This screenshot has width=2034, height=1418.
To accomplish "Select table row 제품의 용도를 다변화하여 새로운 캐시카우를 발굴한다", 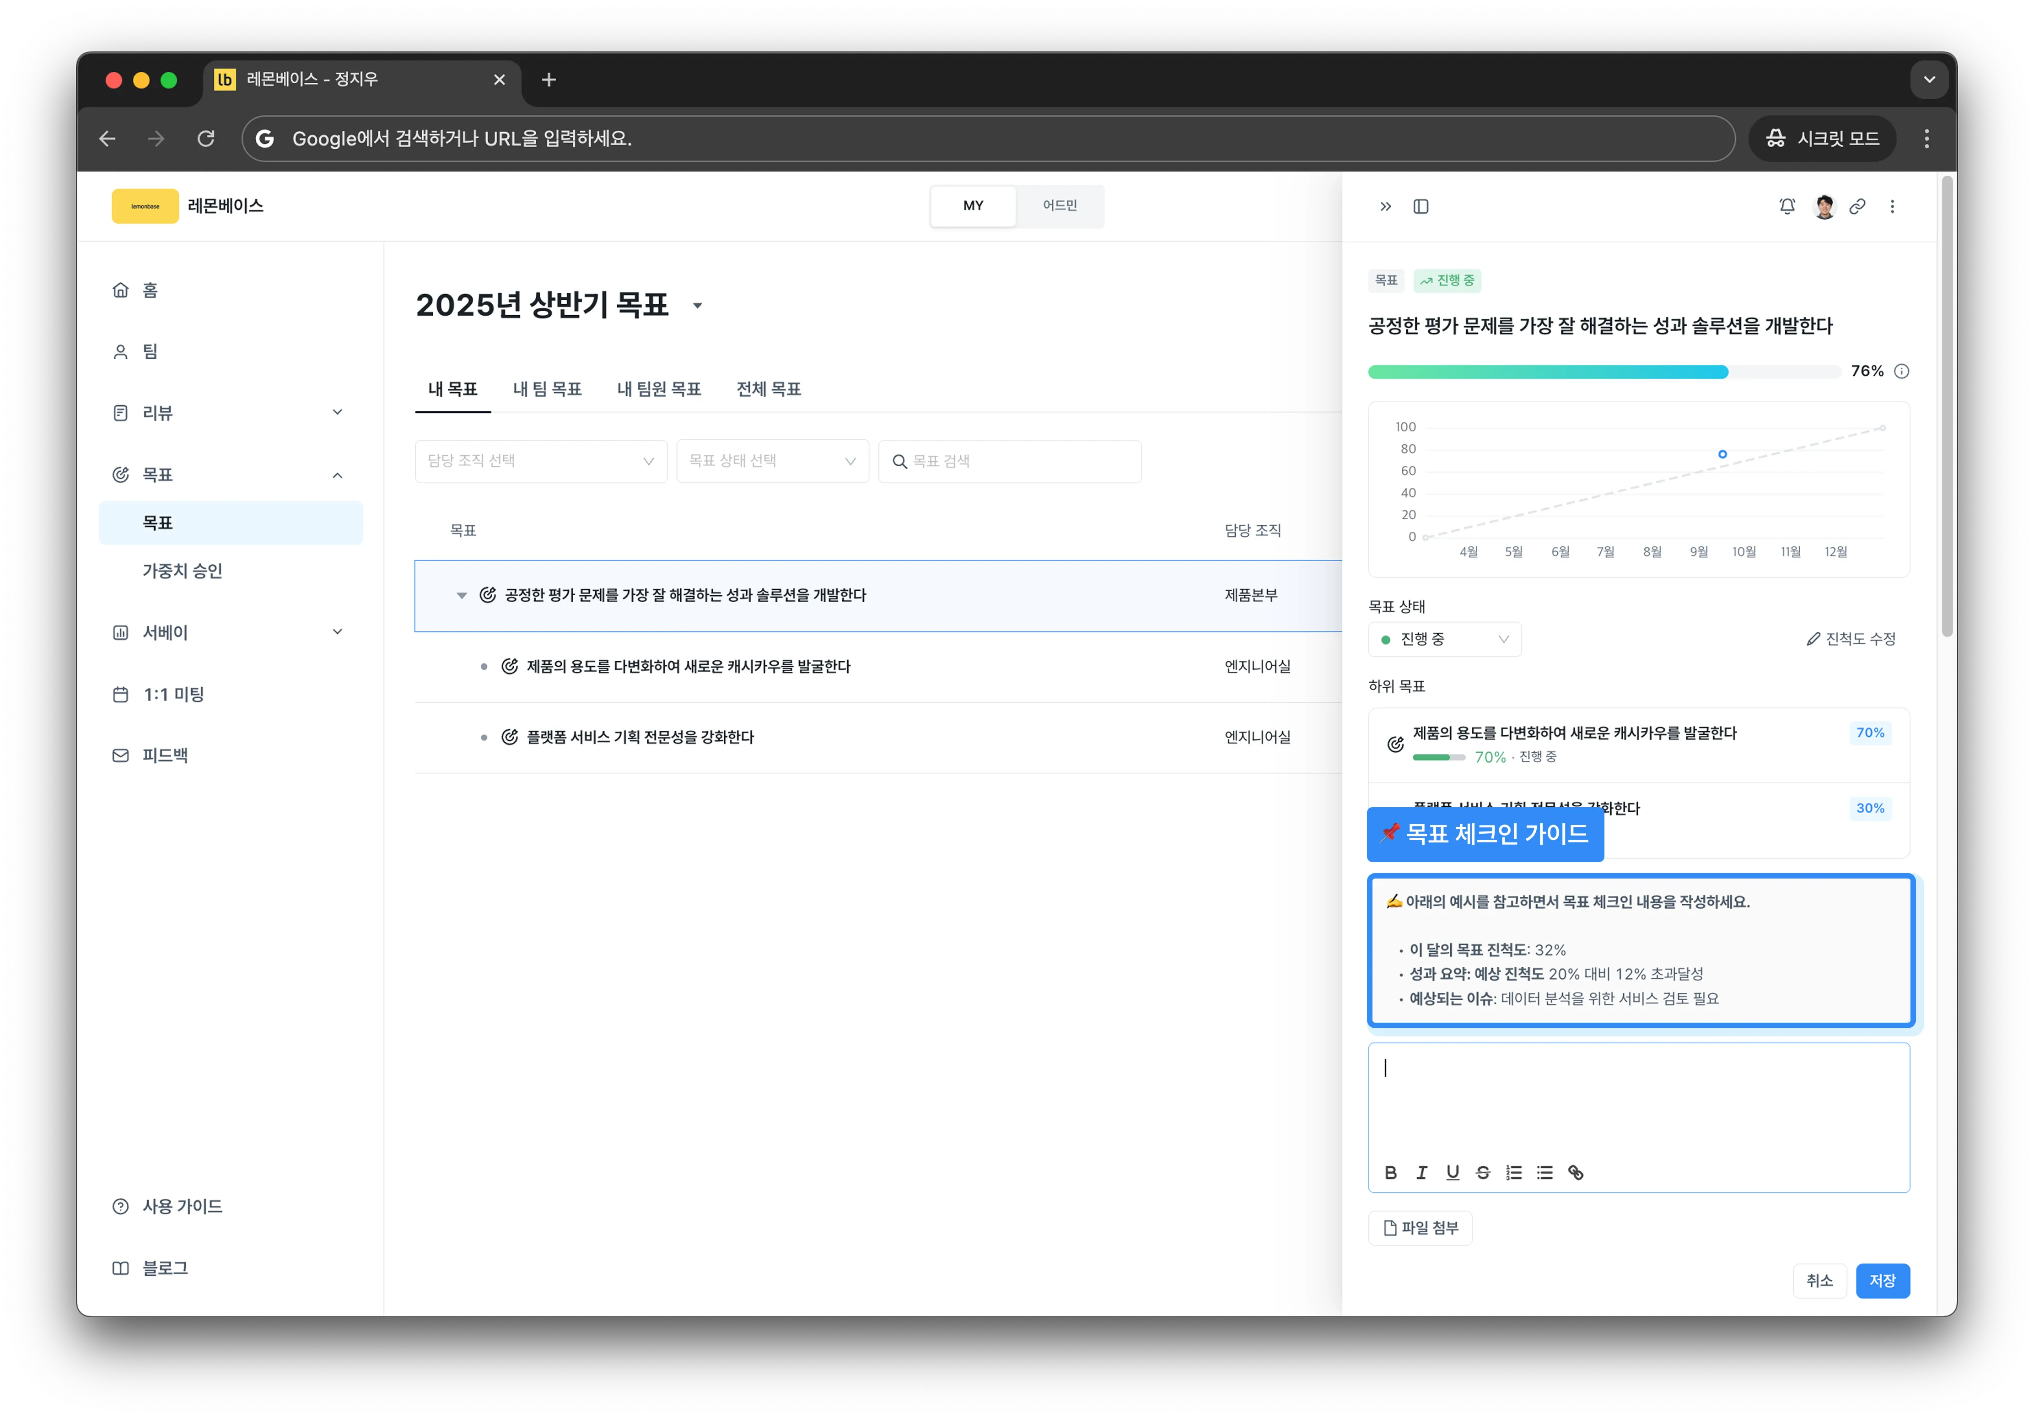I will (x=877, y=667).
